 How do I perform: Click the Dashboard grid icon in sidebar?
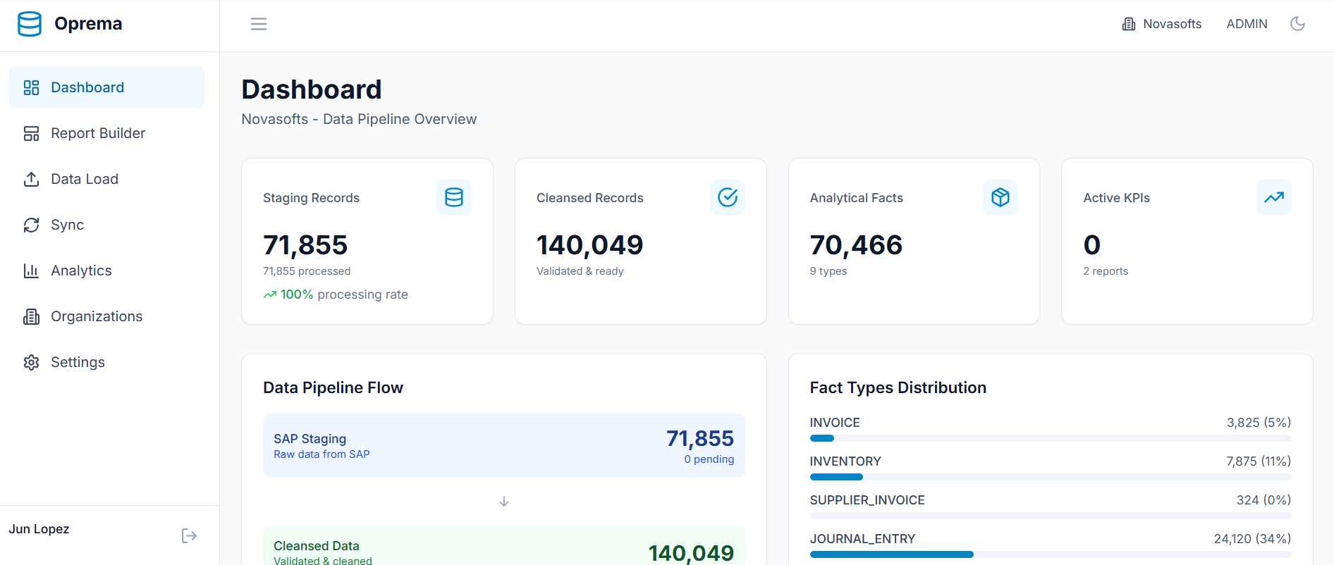point(31,87)
